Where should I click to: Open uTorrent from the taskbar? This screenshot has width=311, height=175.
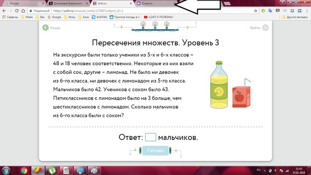(52, 171)
